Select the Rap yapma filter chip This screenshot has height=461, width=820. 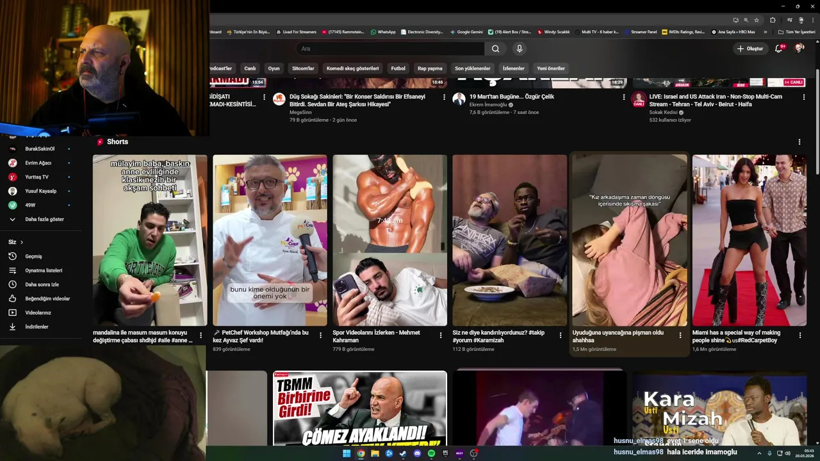pyautogui.click(x=430, y=69)
